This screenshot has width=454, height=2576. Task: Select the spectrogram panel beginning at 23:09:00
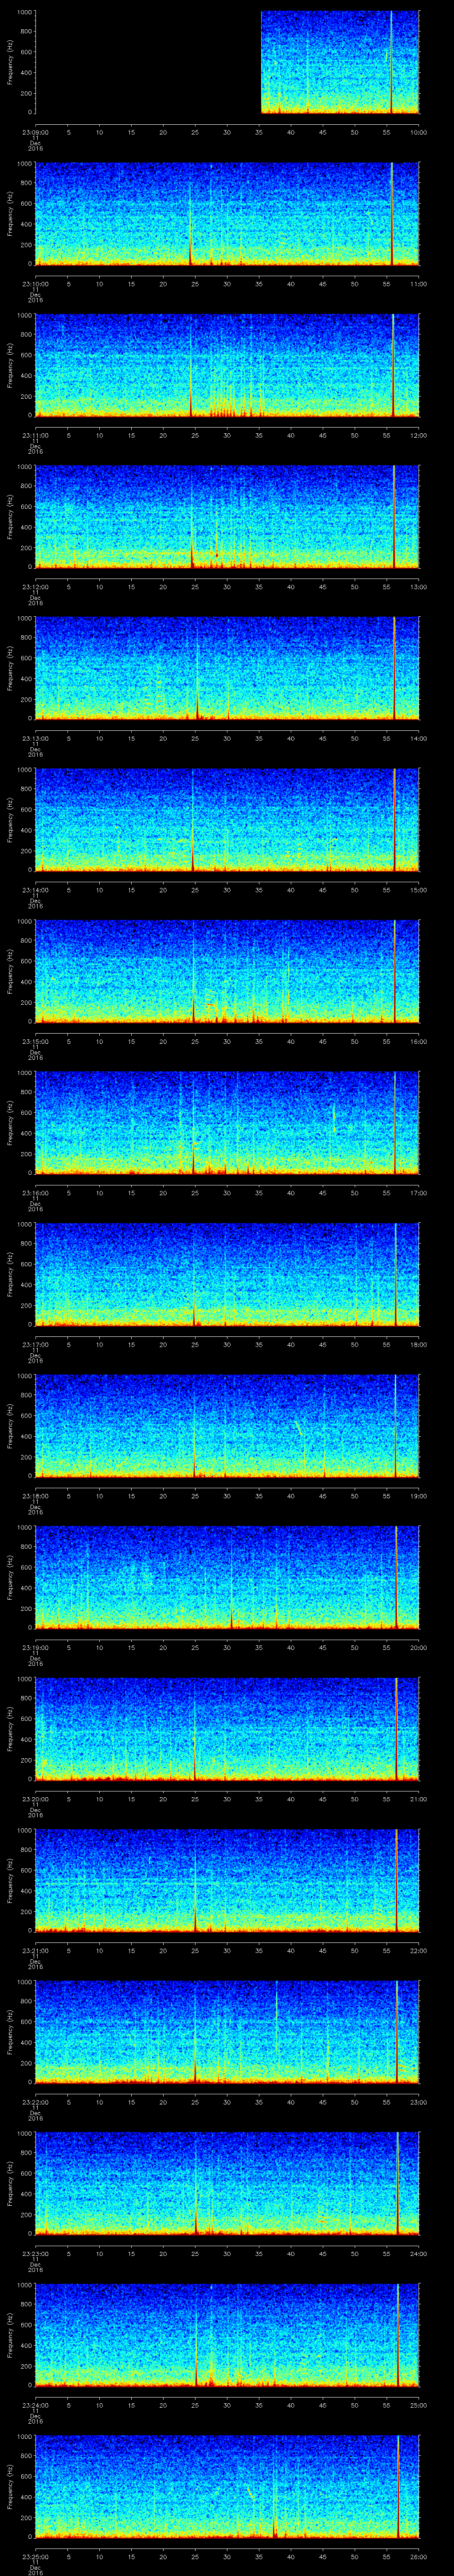coord(227,62)
